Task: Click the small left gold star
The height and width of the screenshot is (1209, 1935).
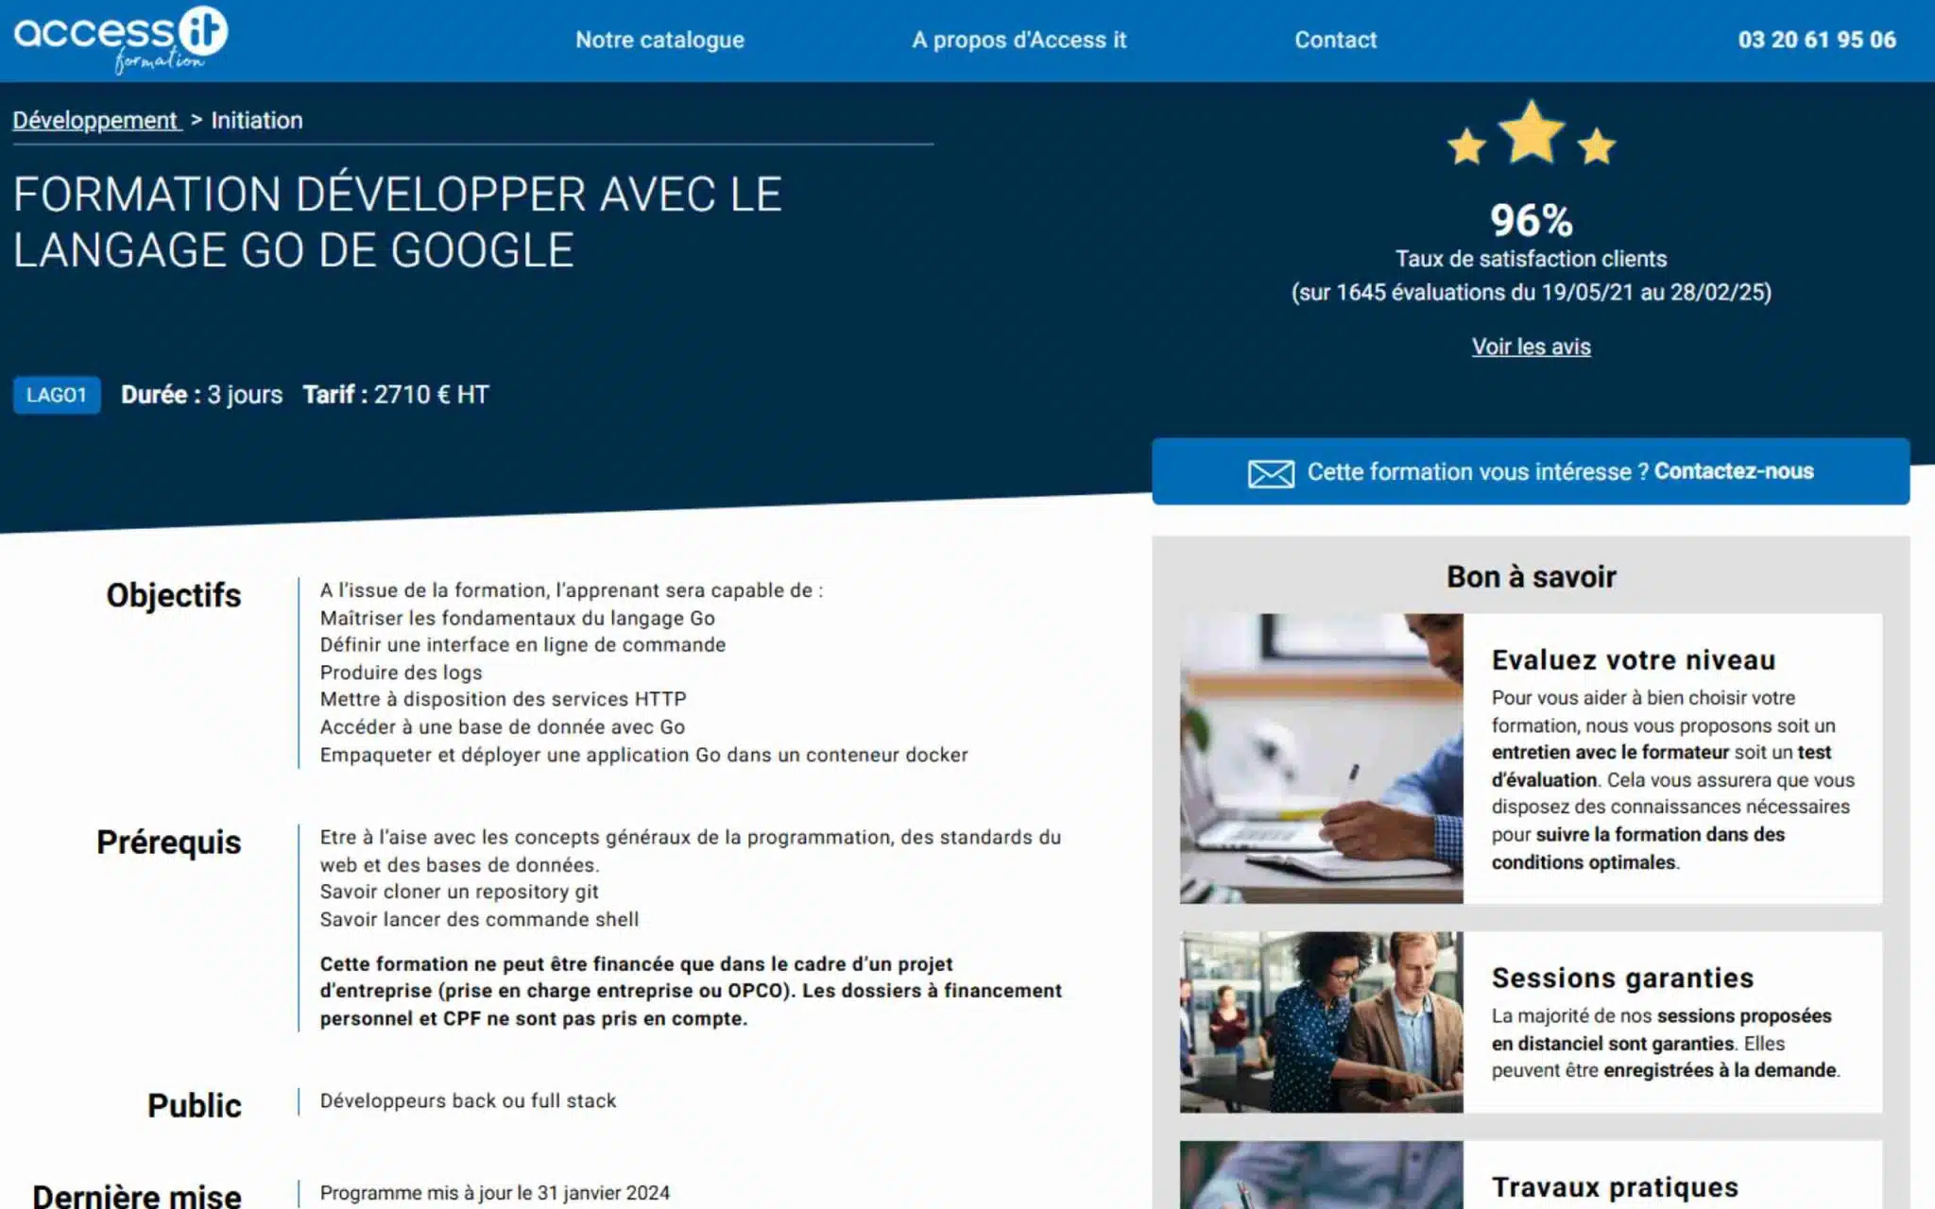Action: click(1466, 146)
